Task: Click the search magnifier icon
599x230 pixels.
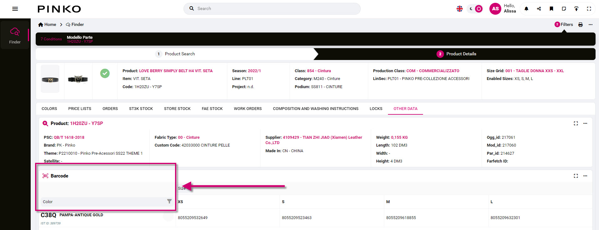Action: click(192, 8)
